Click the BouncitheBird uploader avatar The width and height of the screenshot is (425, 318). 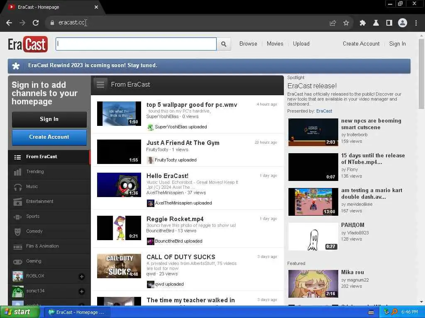tap(150, 241)
